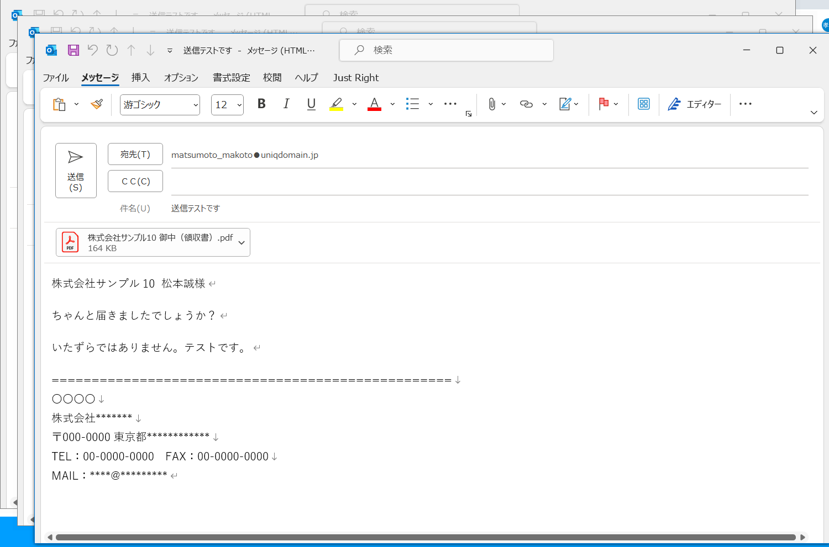829x547 pixels.
Task: Insert a hyperlink
Action: click(526, 104)
